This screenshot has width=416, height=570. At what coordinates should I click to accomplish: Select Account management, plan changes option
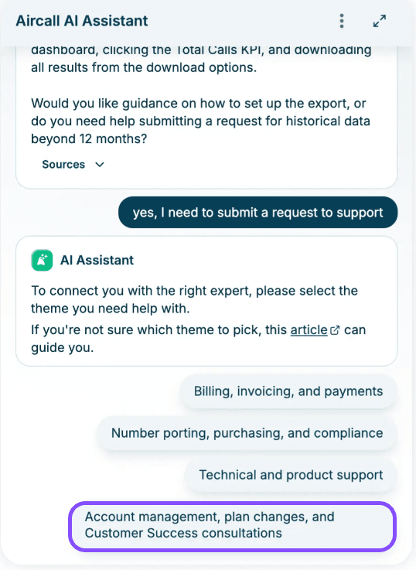pos(233,525)
